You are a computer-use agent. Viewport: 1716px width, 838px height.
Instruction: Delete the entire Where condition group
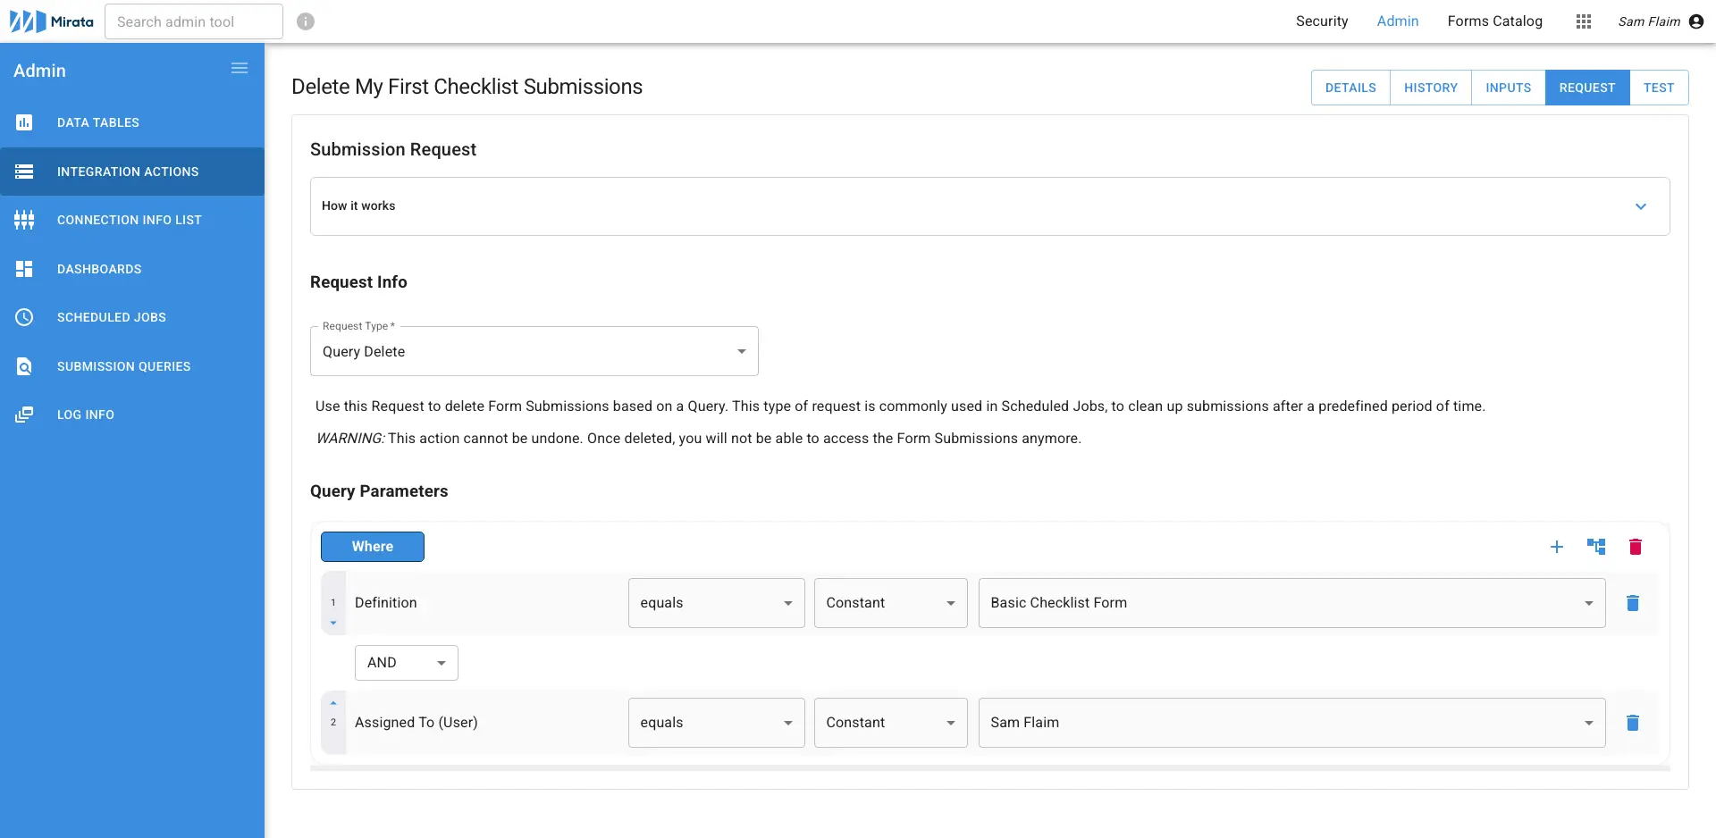coord(1636,546)
